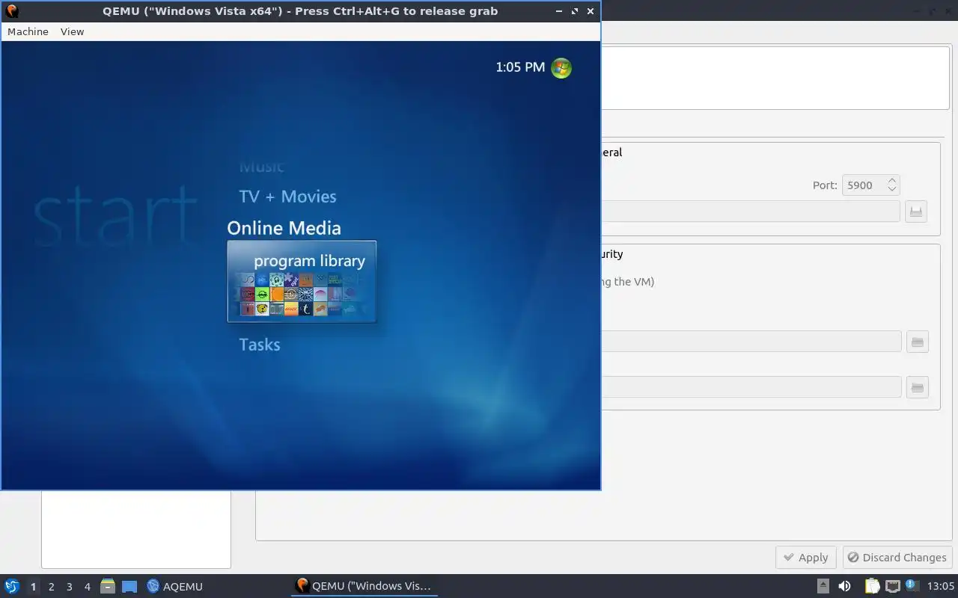This screenshot has width=958, height=598.
Task: Expand the hidden system tray icons
Action: click(823, 586)
